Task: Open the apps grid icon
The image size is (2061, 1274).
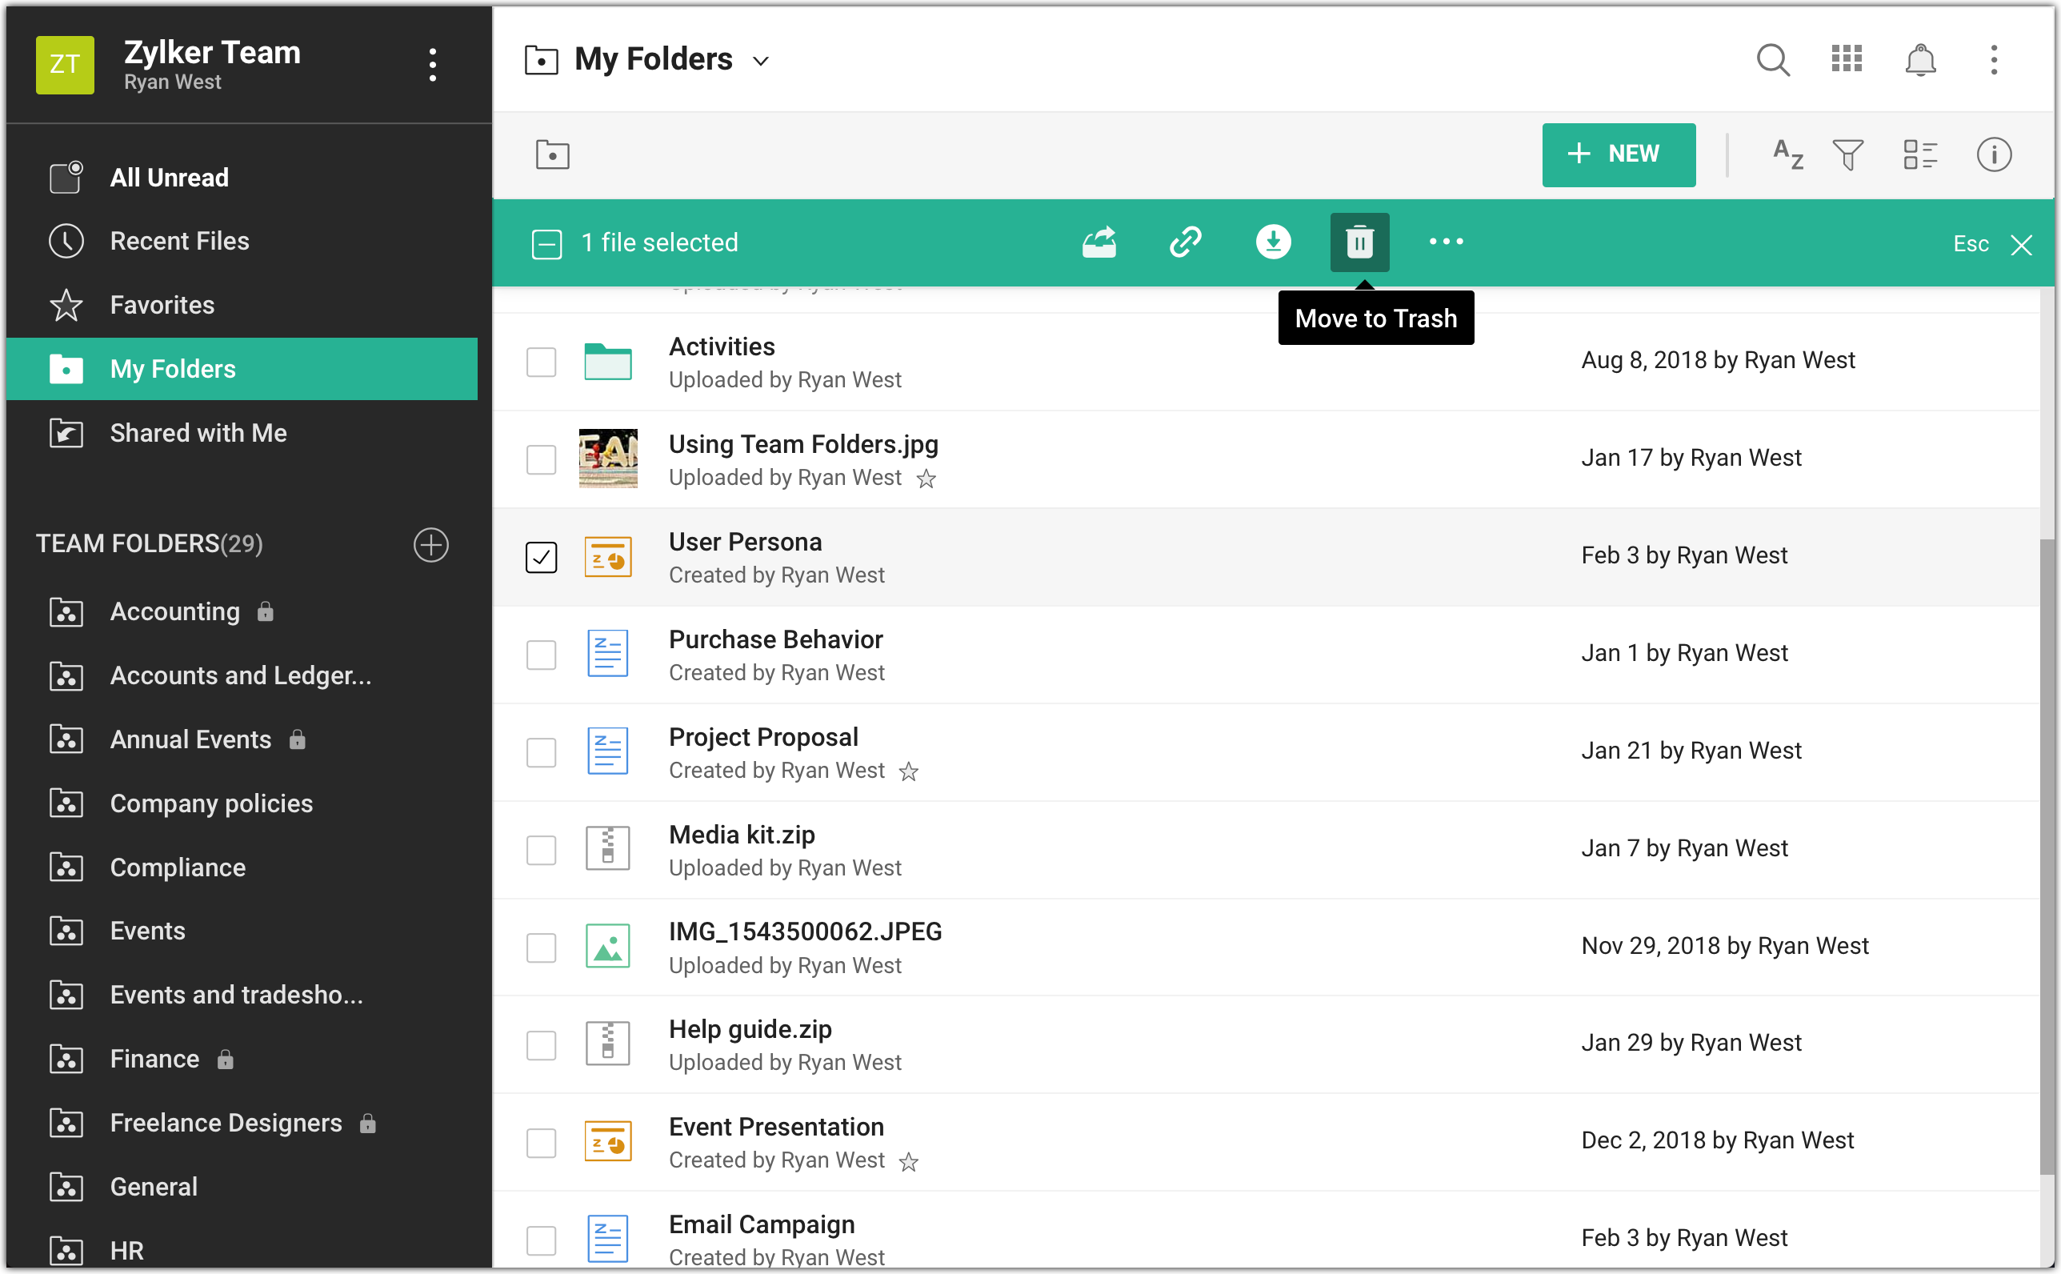Action: point(1847,60)
